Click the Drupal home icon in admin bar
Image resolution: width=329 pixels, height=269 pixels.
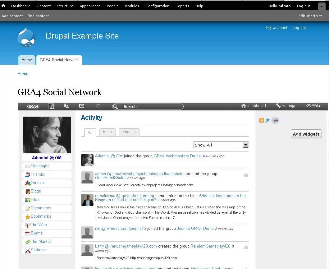[3, 6]
